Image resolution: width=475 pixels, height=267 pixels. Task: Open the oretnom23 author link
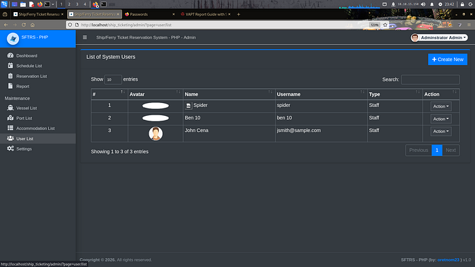click(x=448, y=260)
